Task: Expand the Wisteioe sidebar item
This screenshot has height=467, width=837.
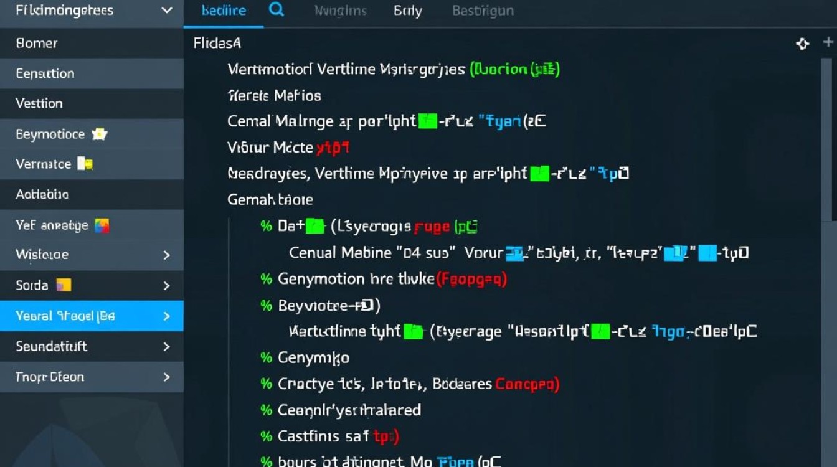Action: (x=166, y=255)
